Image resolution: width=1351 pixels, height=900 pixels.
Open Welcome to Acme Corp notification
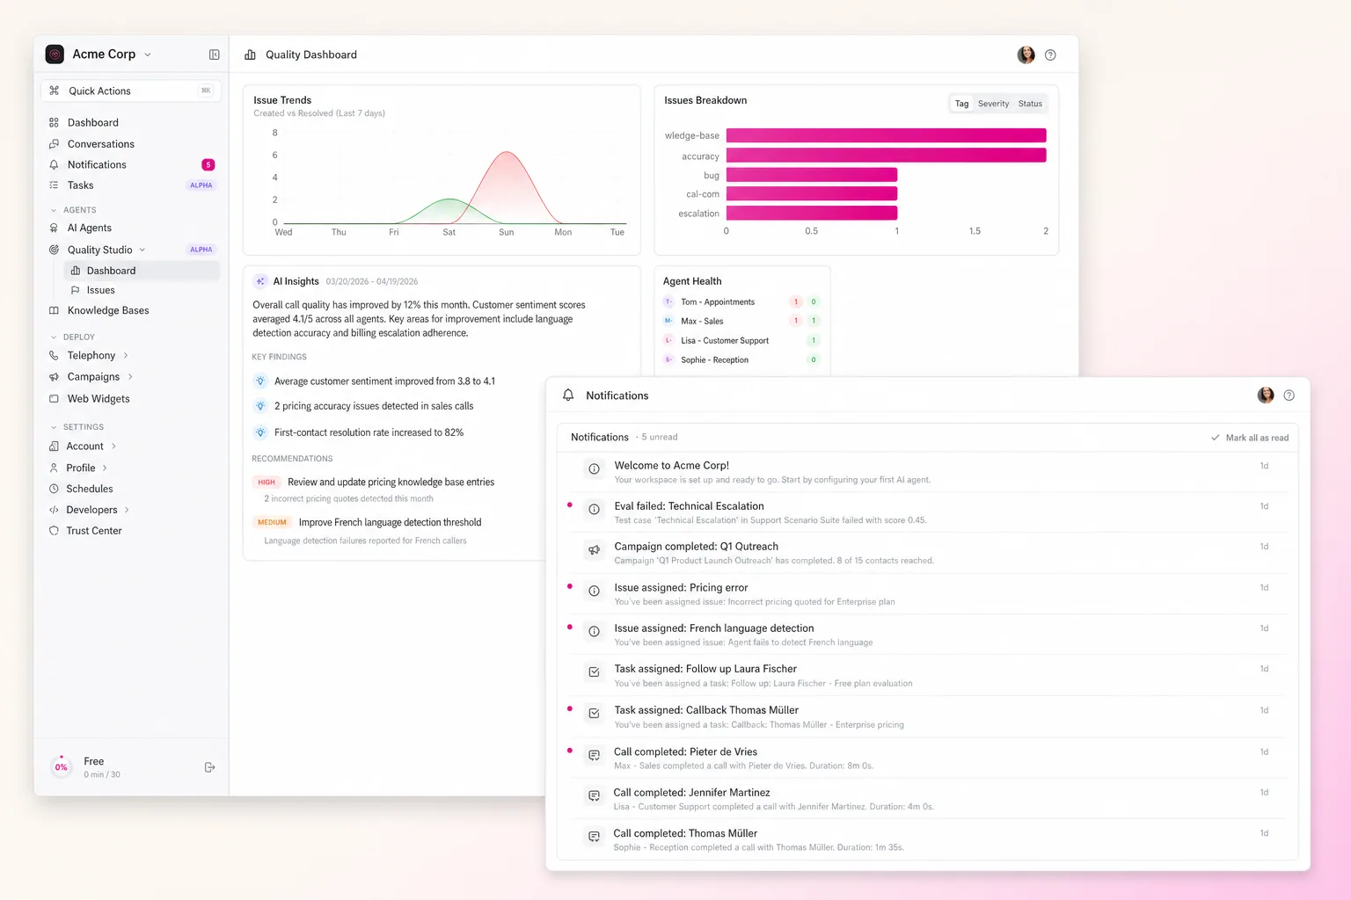928,472
